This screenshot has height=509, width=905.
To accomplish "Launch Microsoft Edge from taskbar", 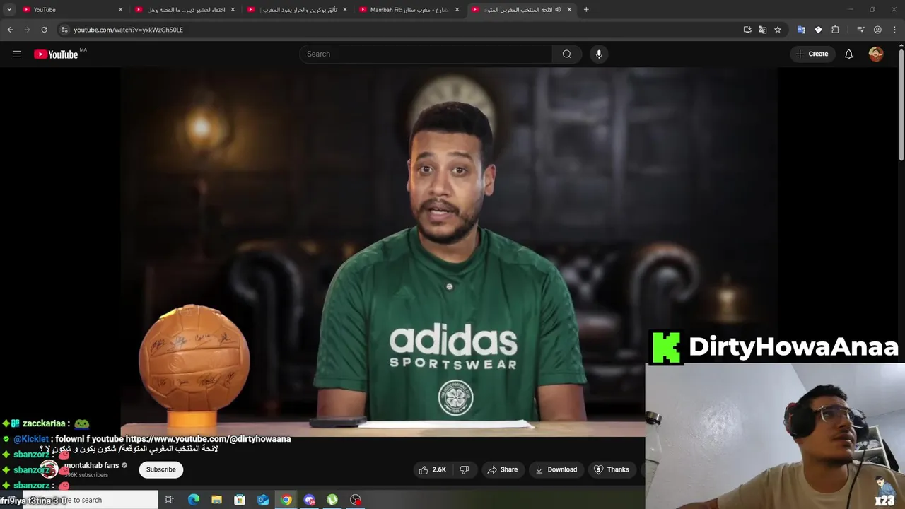I will tap(193, 500).
